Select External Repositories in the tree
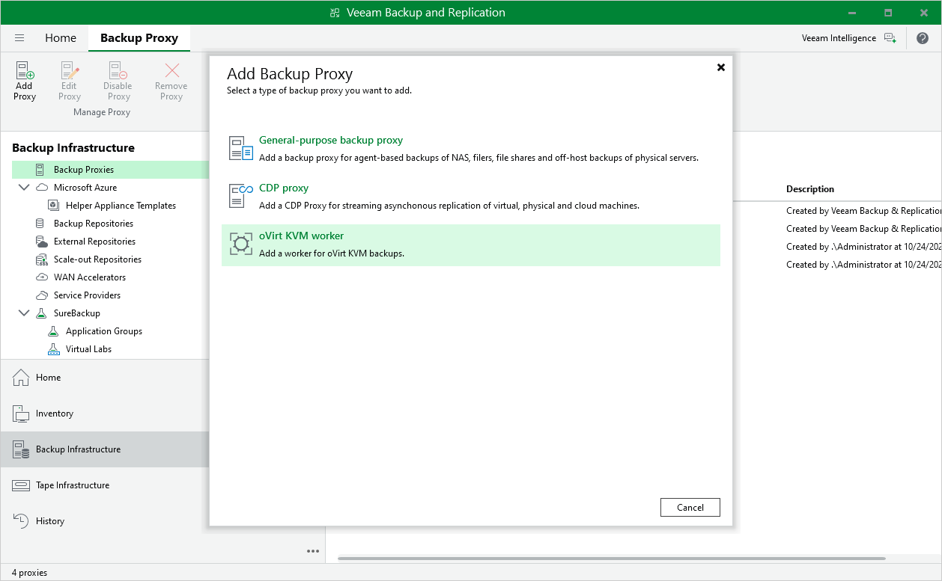This screenshot has width=942, height=581. [94, 242]
